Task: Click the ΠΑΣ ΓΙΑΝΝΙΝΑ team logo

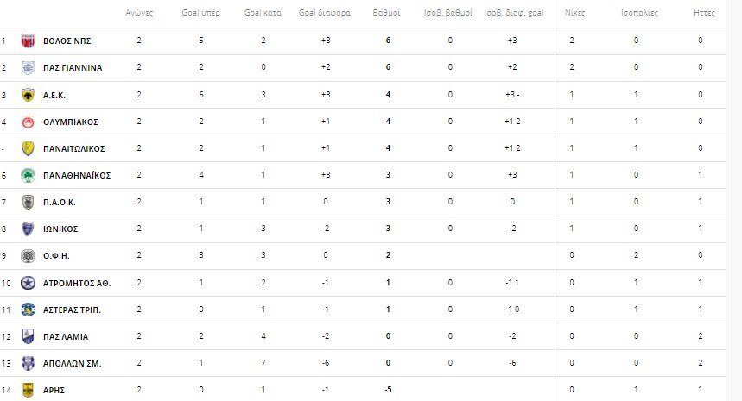Action: [27, 67]
